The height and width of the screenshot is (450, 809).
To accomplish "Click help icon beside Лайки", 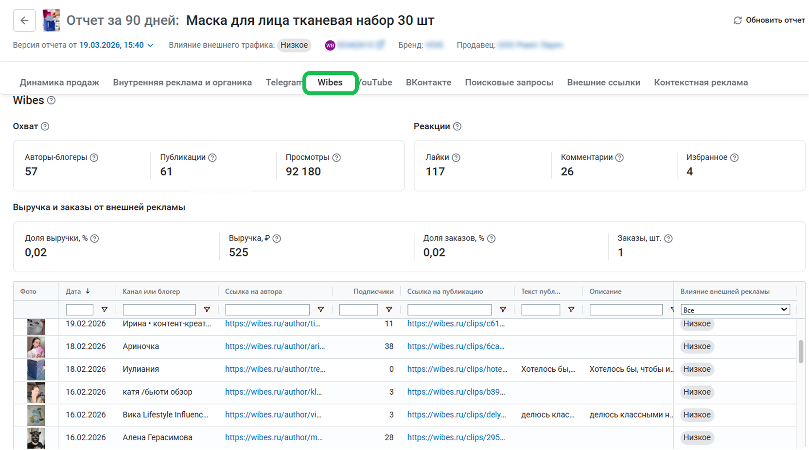I will [x=456, y=157].
